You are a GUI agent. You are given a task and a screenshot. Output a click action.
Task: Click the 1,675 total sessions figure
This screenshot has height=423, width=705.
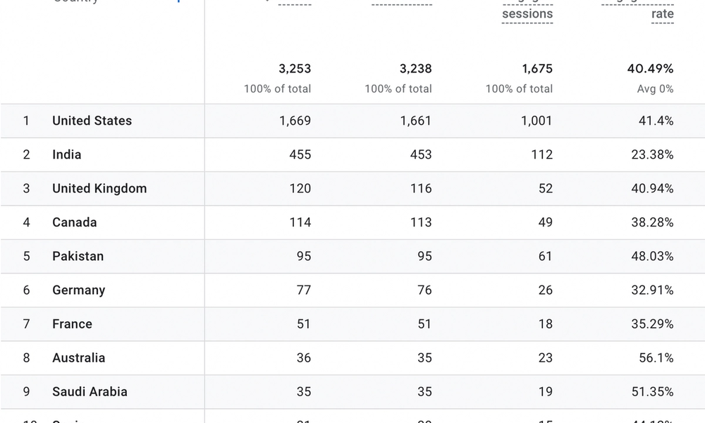coord(537,69)
